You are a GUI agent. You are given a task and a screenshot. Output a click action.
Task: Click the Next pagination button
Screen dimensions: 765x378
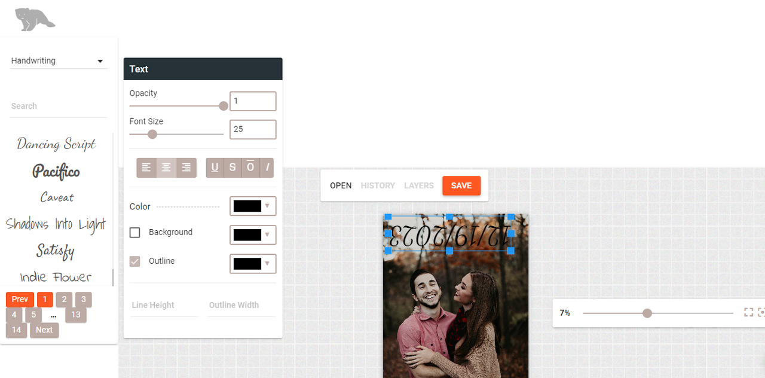click(x=44, y=330)
